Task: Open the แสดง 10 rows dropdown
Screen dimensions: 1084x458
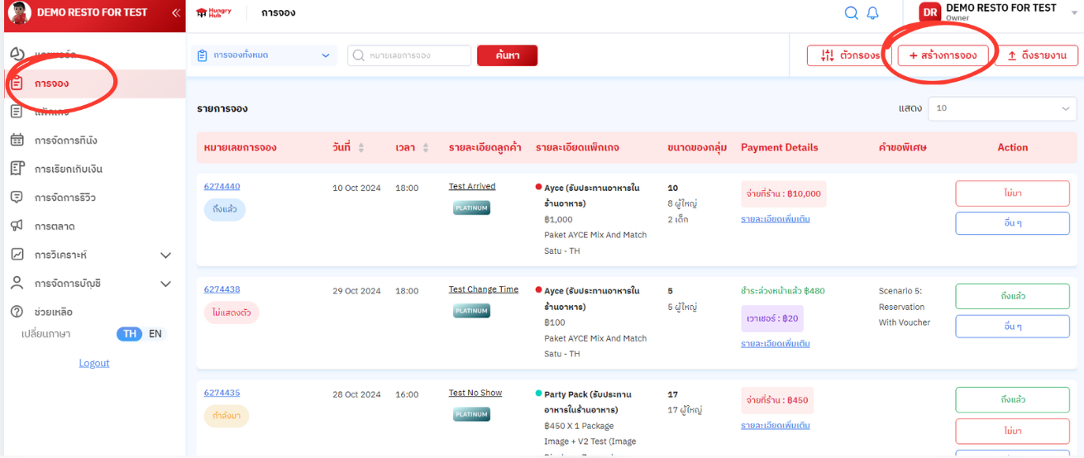Action: pos(1003,108)
